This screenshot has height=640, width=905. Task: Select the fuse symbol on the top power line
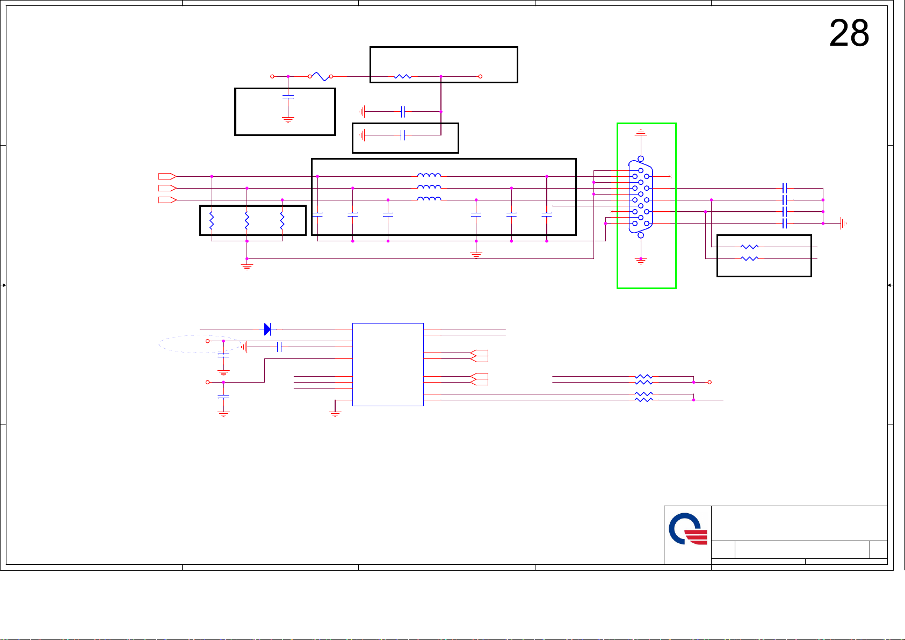tap(321, 77)
